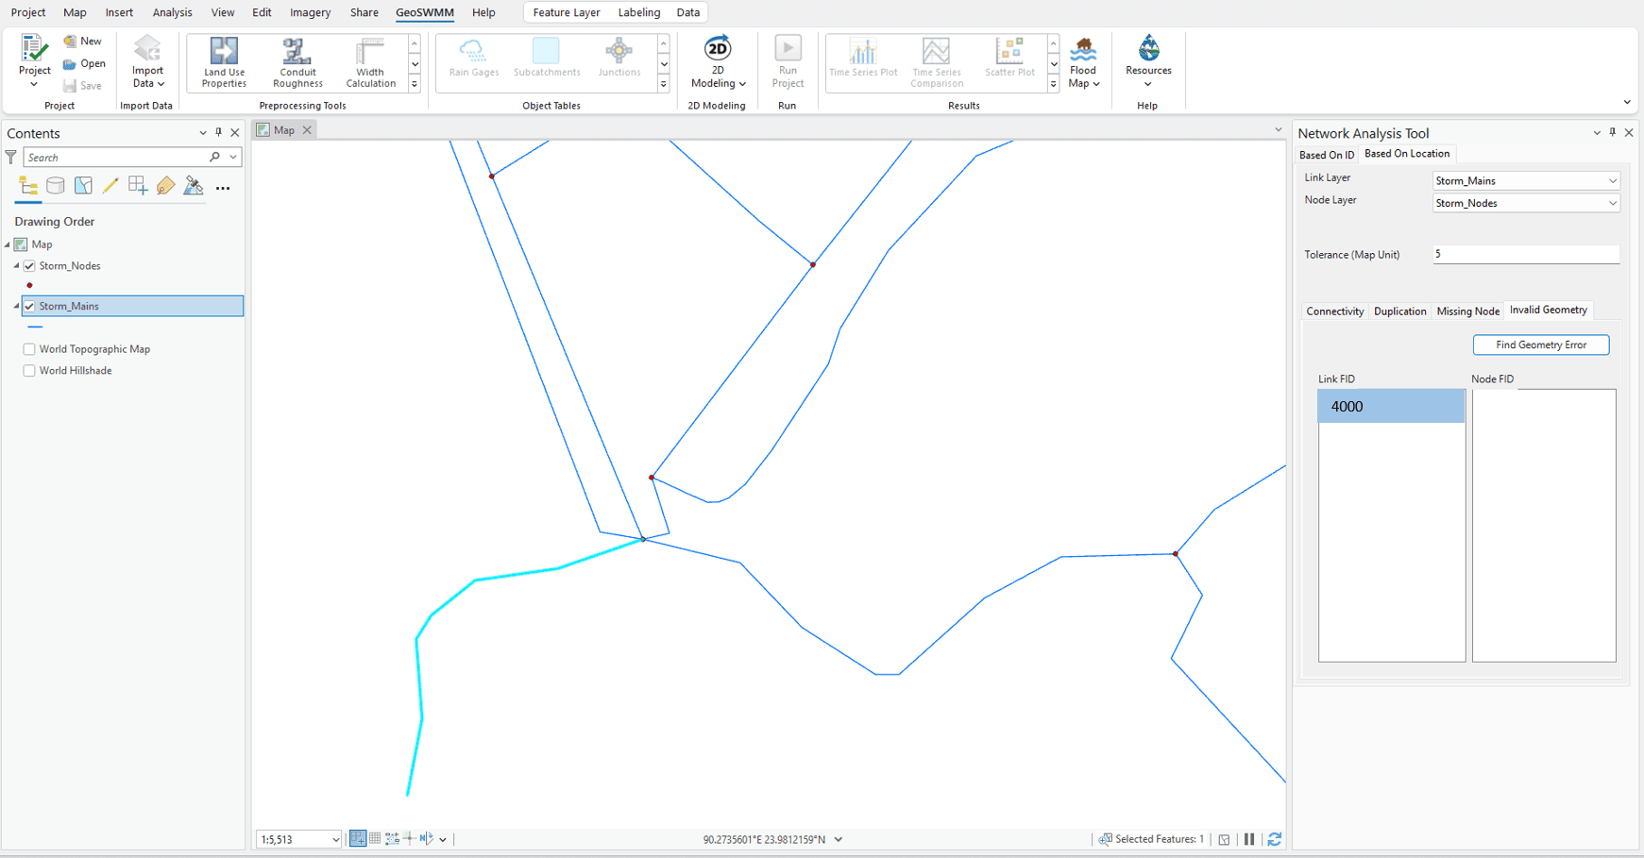Open the Imagery menu
The image size is (1644, 858).
pos(310,12)
